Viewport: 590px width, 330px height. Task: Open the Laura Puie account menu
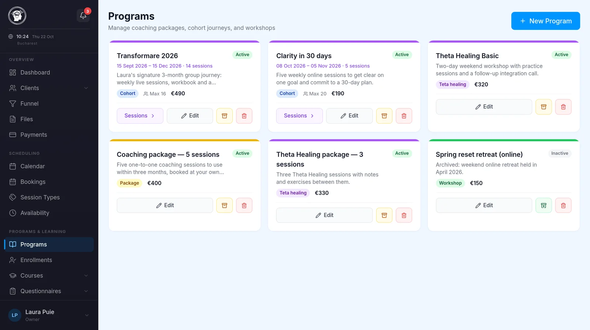[49, 315]
